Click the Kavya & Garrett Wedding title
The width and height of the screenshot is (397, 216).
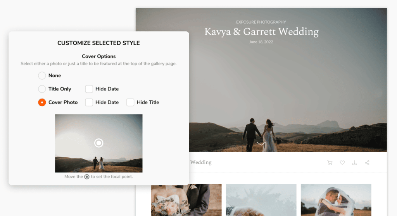tap(261, 32)
